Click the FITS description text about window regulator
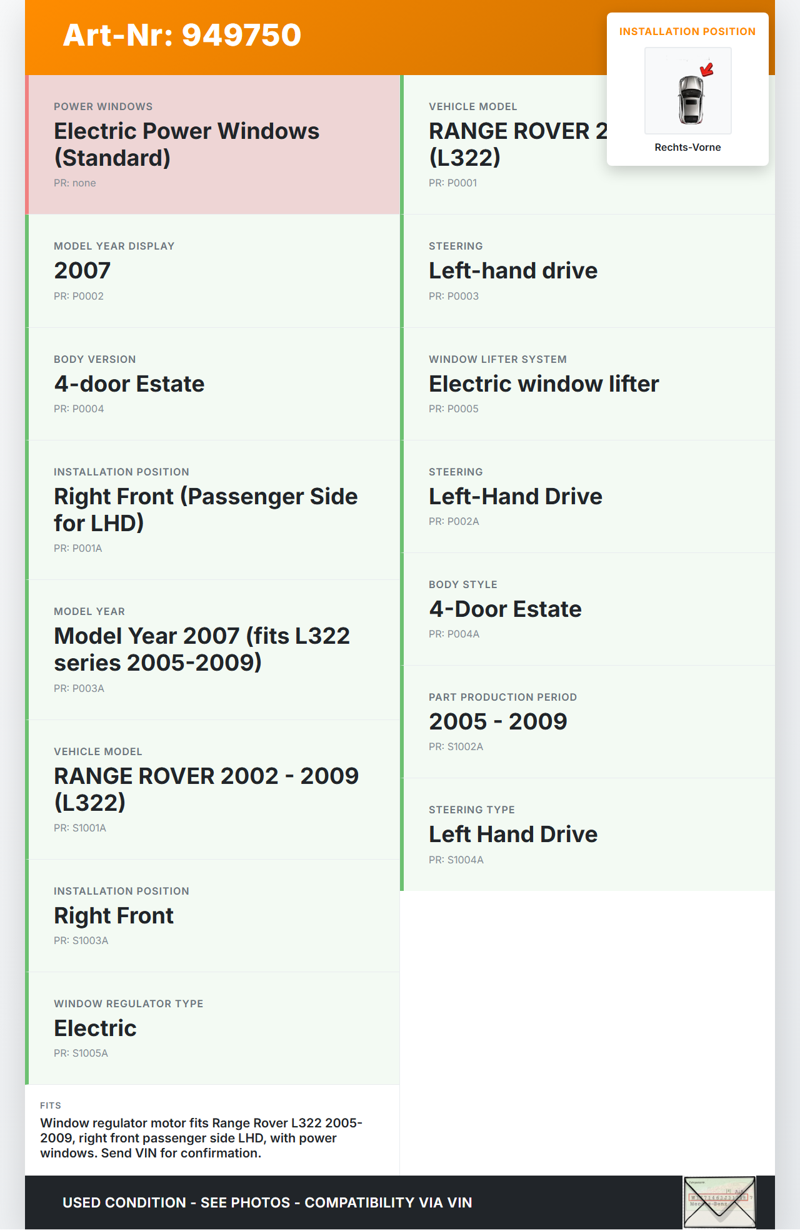This screenshot has height=1230, width=800. [x=201, y=1138]
